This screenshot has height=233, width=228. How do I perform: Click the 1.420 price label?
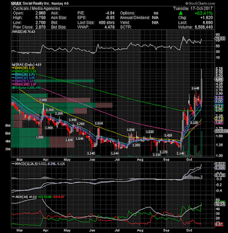click(x=168, y=135)
